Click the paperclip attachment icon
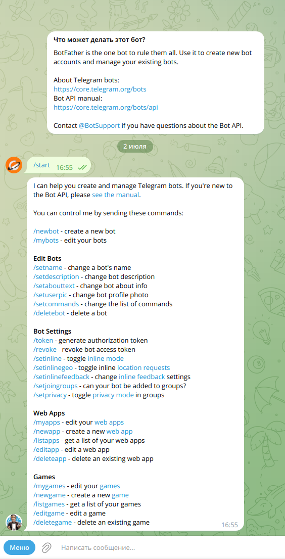 tap(46, 547)
